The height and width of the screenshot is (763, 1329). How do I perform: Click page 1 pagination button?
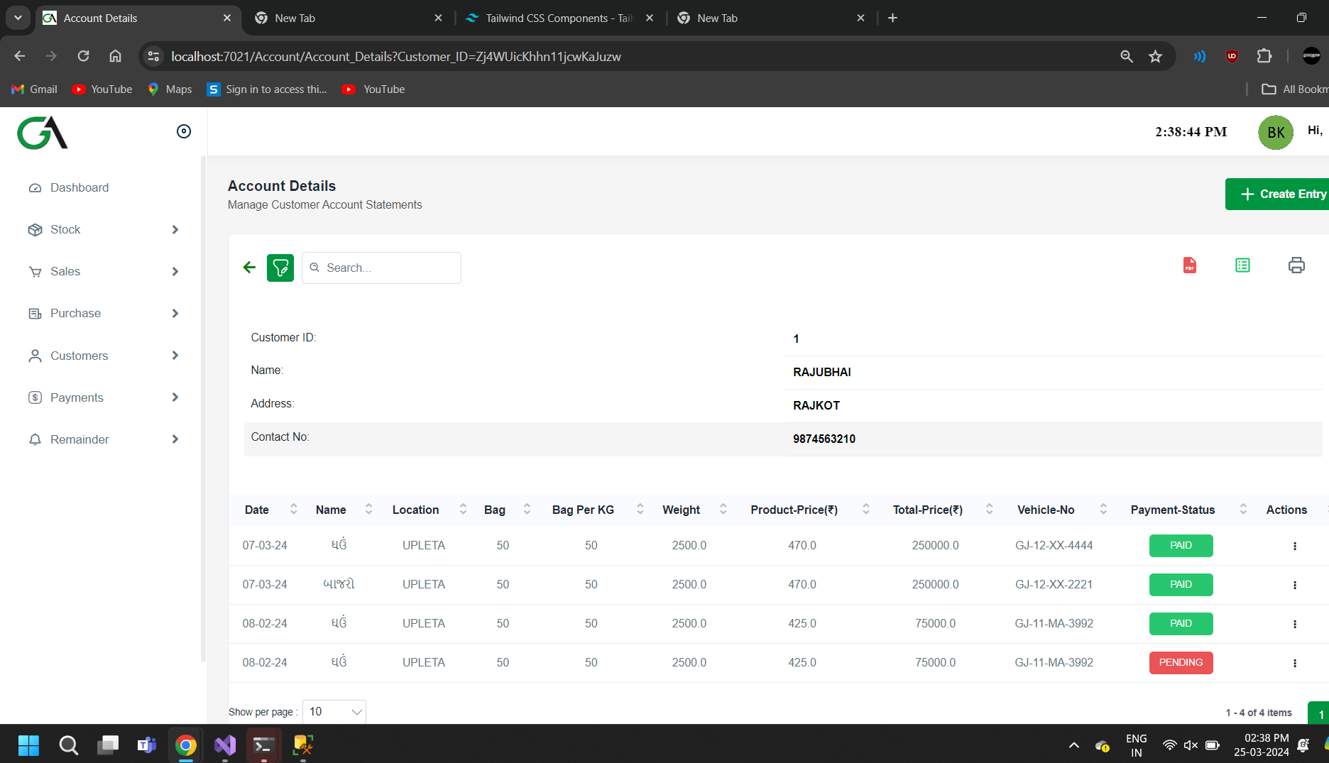point(1319,713)
